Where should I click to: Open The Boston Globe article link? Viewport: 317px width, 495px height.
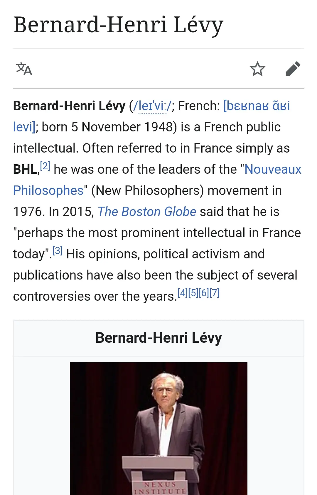coord(147,212)
